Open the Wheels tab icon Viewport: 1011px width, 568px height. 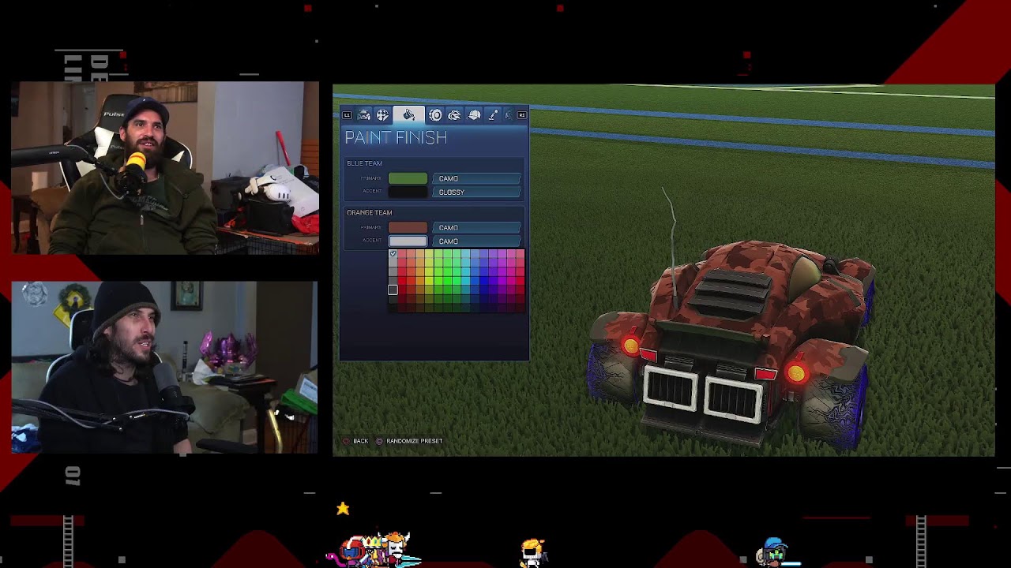point(435,115)
